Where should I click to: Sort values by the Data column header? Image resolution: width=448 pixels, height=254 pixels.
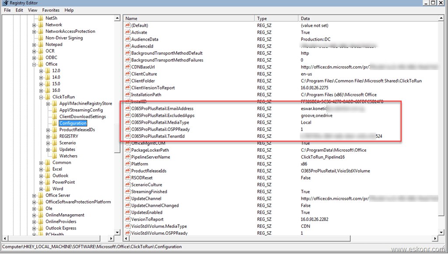pos(367,18)
